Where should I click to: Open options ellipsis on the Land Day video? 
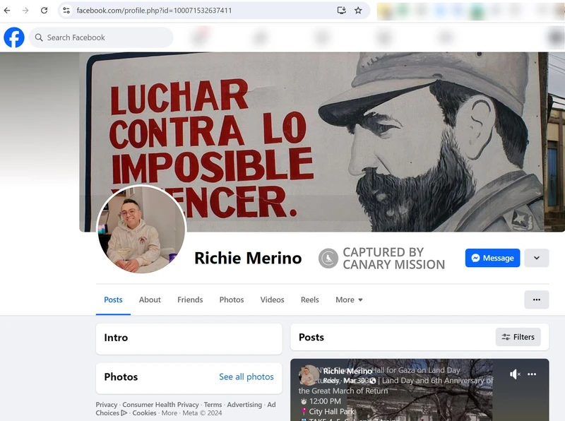533,374
